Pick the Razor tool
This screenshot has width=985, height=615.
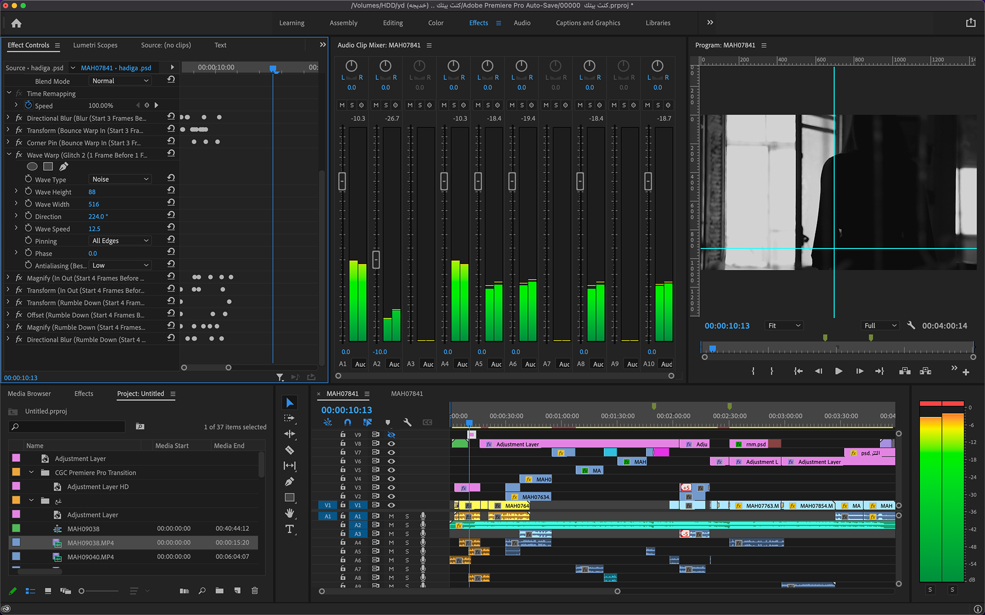pos(290,450)
